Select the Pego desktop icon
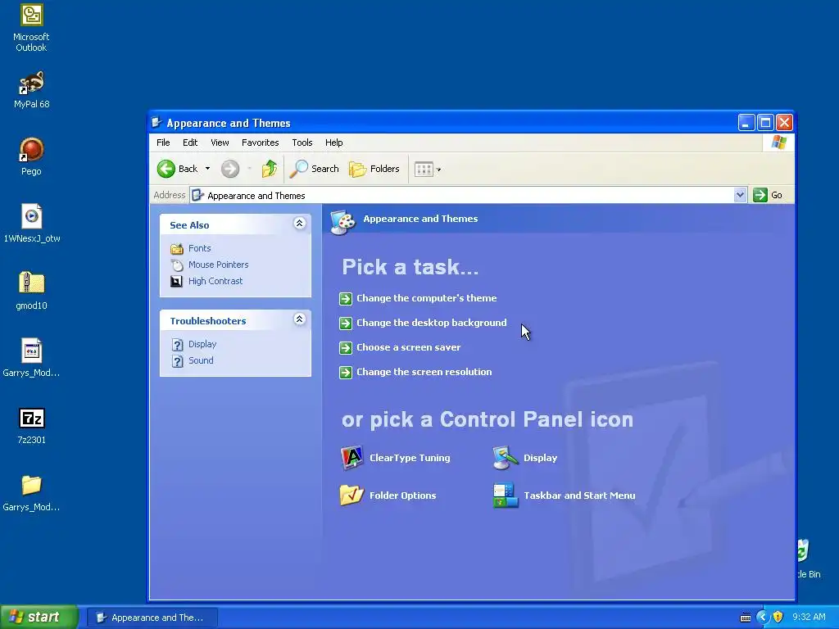The width and height of the screenshot is (839, 629). click(32, 156)
